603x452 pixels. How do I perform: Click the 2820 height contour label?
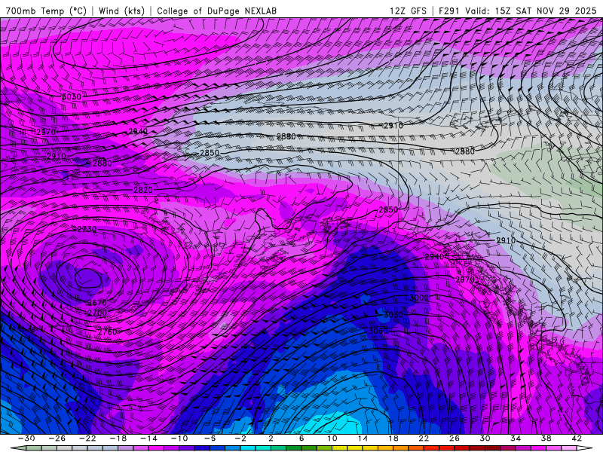pos(143,190)
